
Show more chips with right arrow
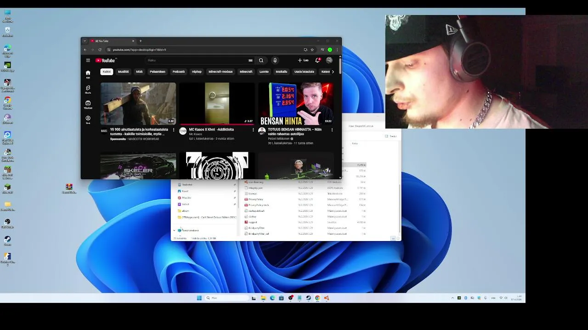[333, 71]
